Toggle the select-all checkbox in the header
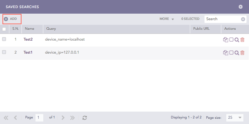Image resolution: width=249 pixels, height=124 pixels. pyautogui.click(x=4, y=29)
